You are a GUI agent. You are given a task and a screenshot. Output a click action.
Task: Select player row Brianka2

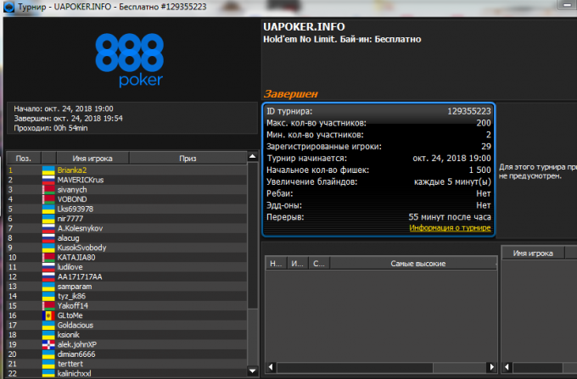click(x=126, y=170)
